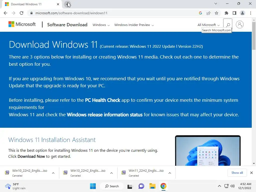The width and height of the screenshot is (256, 192).
Task: Open a new tab with plus button
Action: coord(67,4)
